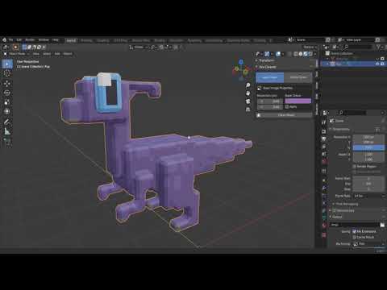The height and width of the screenshot is (290, 387).
Task: Open the Help menu
Action: (56, 40)
